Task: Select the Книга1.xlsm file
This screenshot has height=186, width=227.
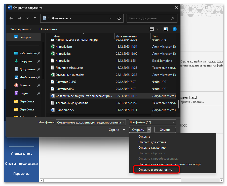Action: 64,47
